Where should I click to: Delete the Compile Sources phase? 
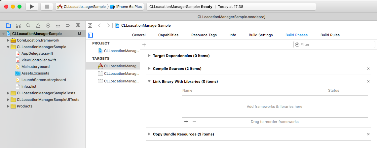[x=368, y=69]
